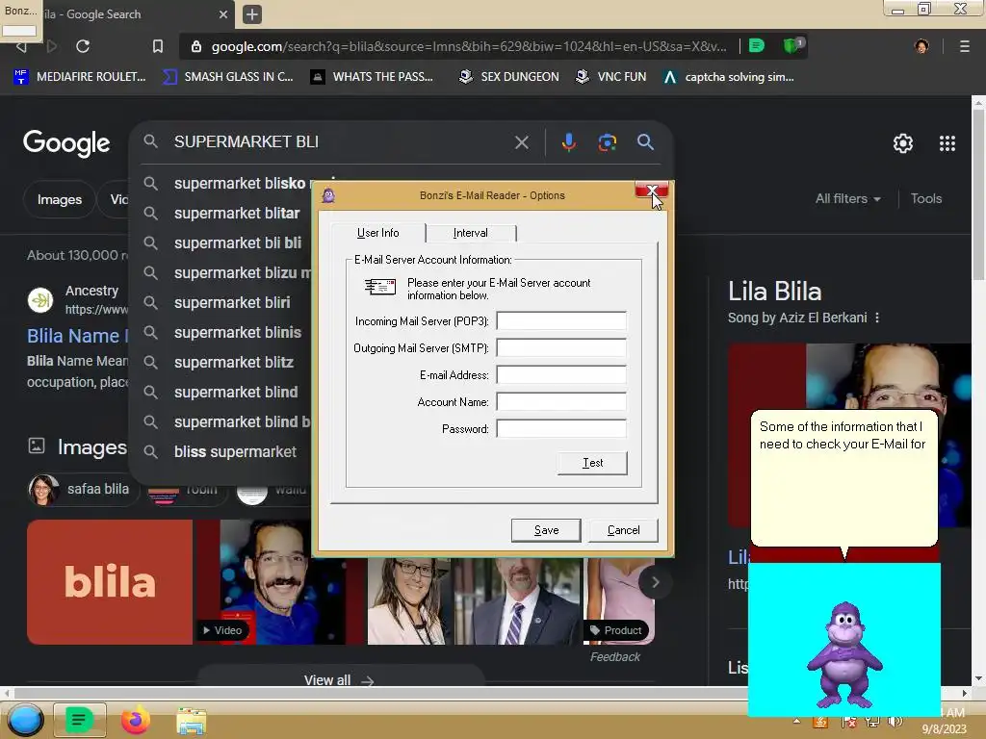Go back to the previous page
The height and width of the screenshot is (739, 986).
click(21, 46)
